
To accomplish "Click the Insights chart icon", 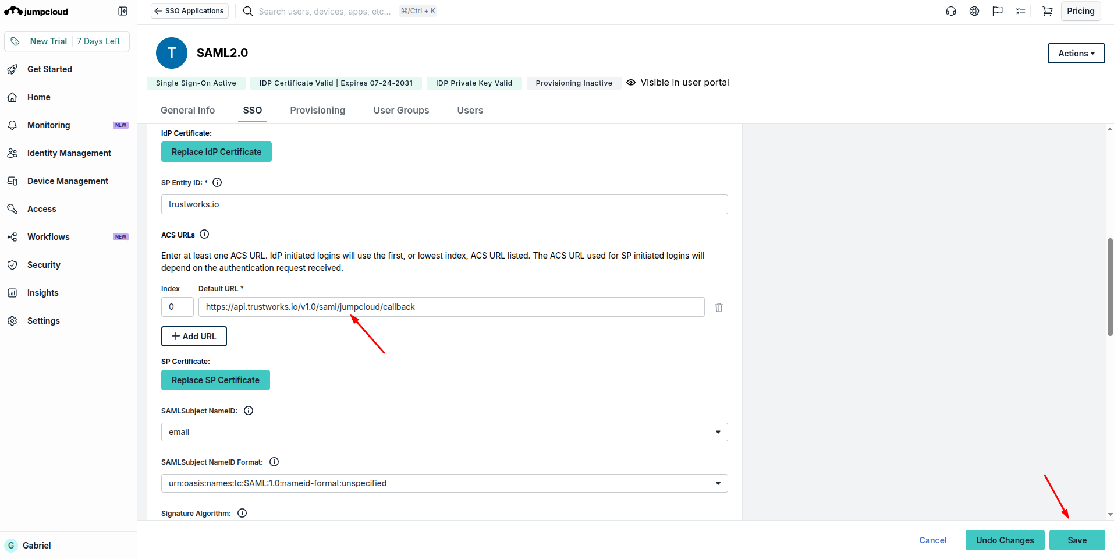I will 12,293.
